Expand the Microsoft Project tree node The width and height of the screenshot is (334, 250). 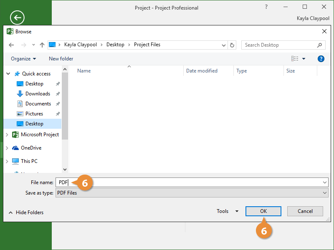[7, 135]
